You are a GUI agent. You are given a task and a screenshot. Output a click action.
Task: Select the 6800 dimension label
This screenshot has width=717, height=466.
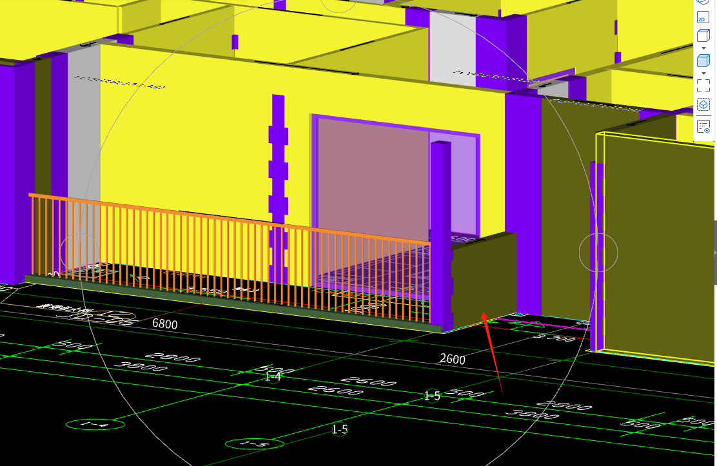click(x=164, y=324)
